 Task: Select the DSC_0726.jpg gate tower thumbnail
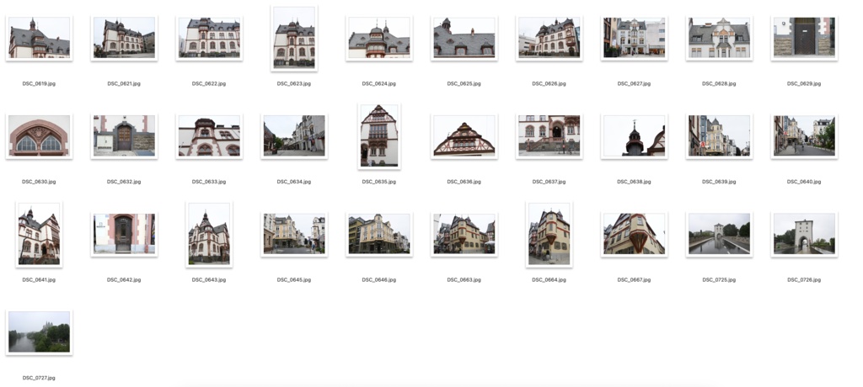[x=804, y=234]
